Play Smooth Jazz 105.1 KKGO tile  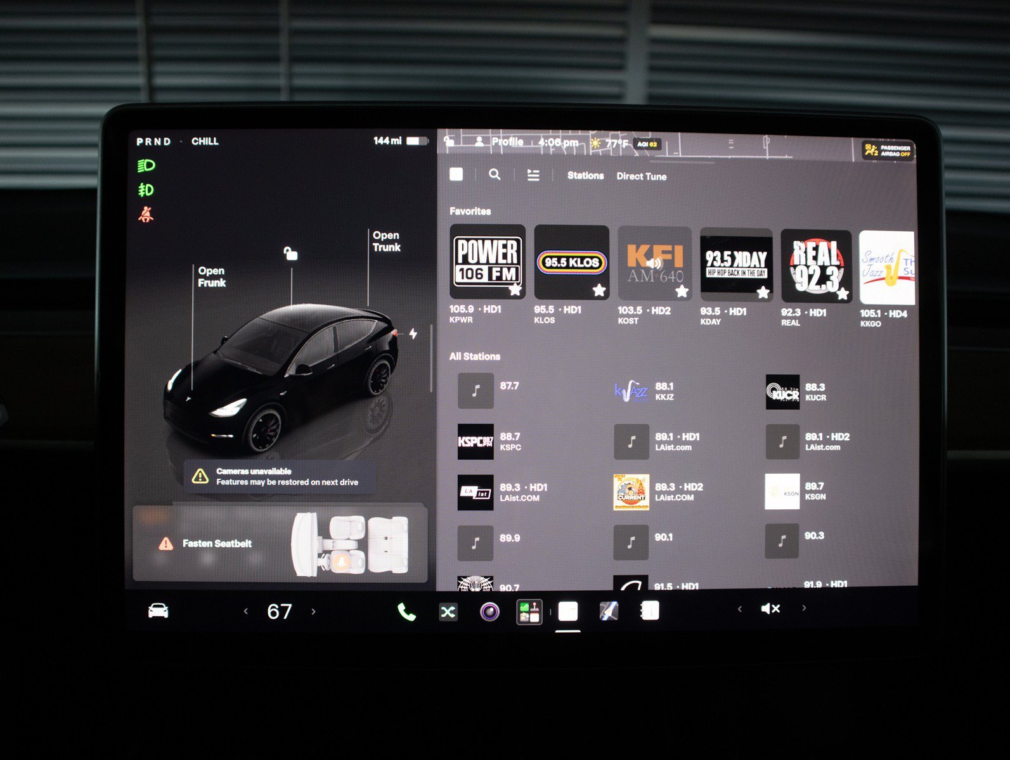(886, 267)
